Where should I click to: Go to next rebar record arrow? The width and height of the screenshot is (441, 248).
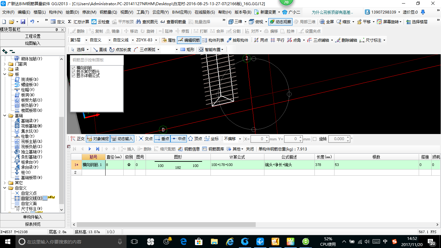(x=90, y=149)
